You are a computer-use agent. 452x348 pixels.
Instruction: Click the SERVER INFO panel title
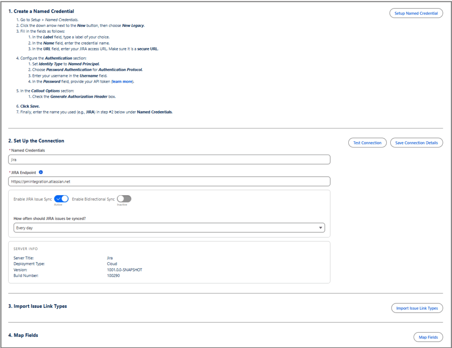[26, 249]
